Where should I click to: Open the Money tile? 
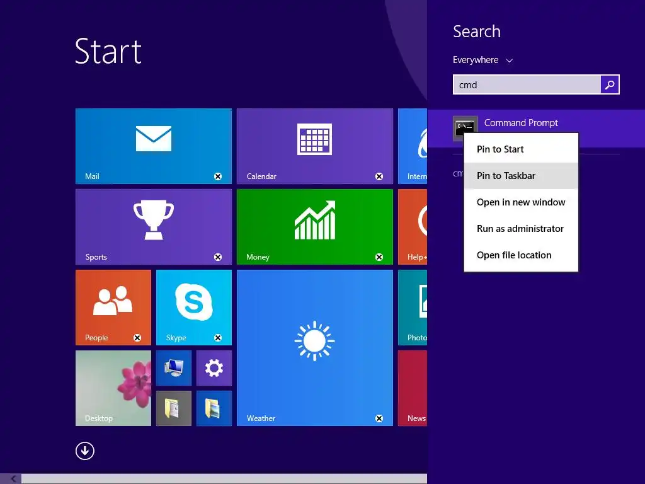point(315,226)
